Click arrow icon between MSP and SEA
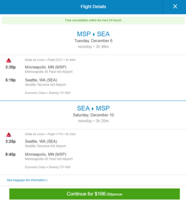This screenshot has width=186, height=200. (94, 34)
